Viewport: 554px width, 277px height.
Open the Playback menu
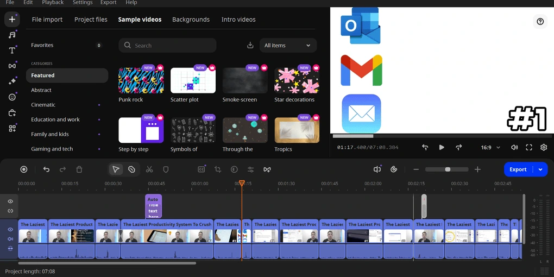coord(53,3)
